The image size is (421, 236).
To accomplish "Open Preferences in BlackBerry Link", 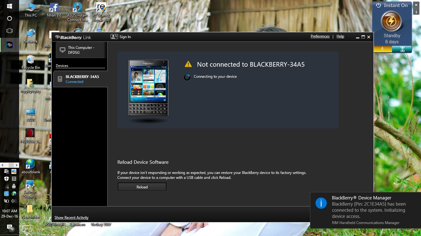I will (320, 36).
